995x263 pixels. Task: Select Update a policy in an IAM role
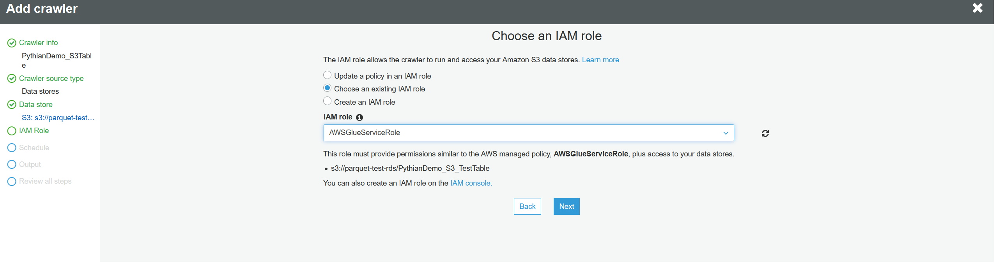click(x=328, y=75)
